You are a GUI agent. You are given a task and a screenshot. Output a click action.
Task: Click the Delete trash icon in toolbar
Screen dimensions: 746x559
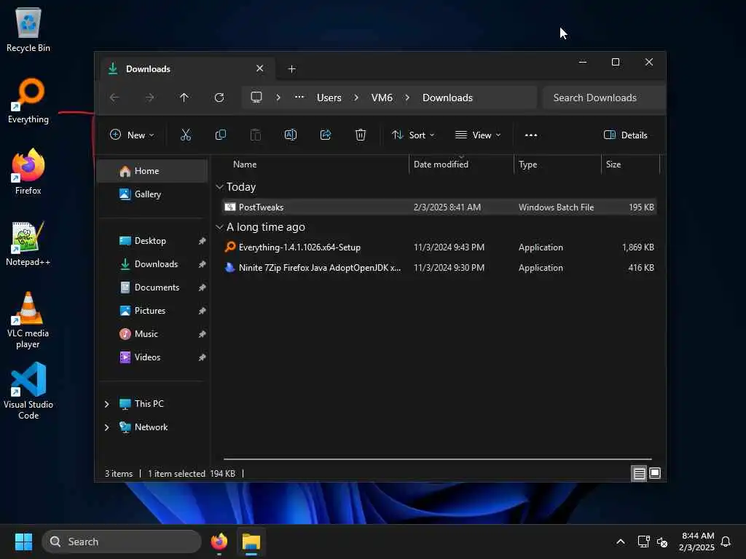coord(361,135)
